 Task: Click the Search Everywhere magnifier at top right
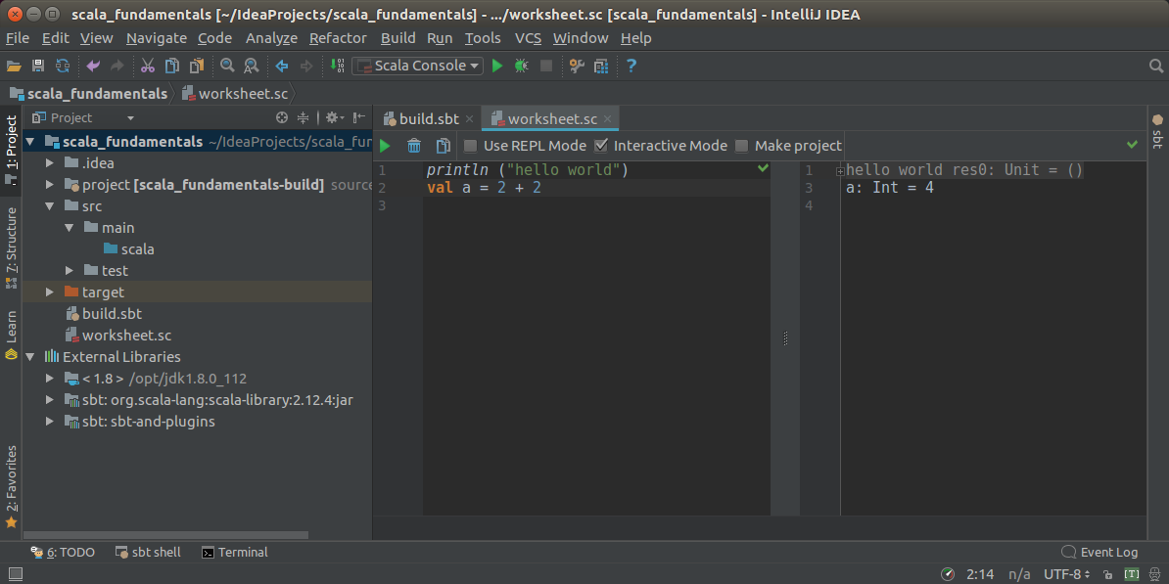1156,66
